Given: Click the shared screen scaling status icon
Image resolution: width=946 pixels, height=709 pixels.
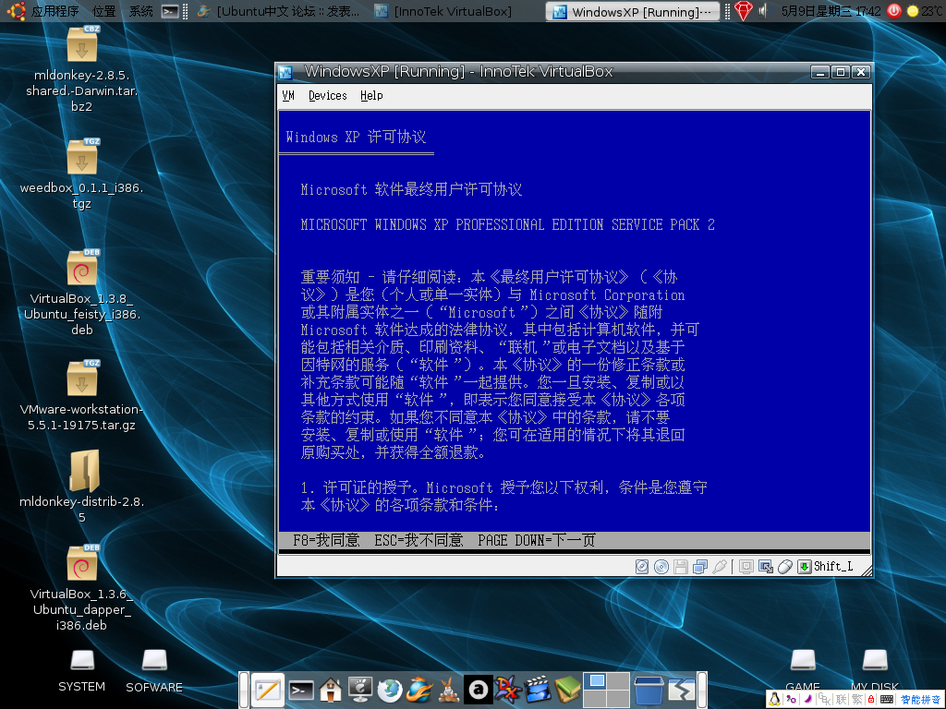Looking at the screenshot, I should (766, 567).
